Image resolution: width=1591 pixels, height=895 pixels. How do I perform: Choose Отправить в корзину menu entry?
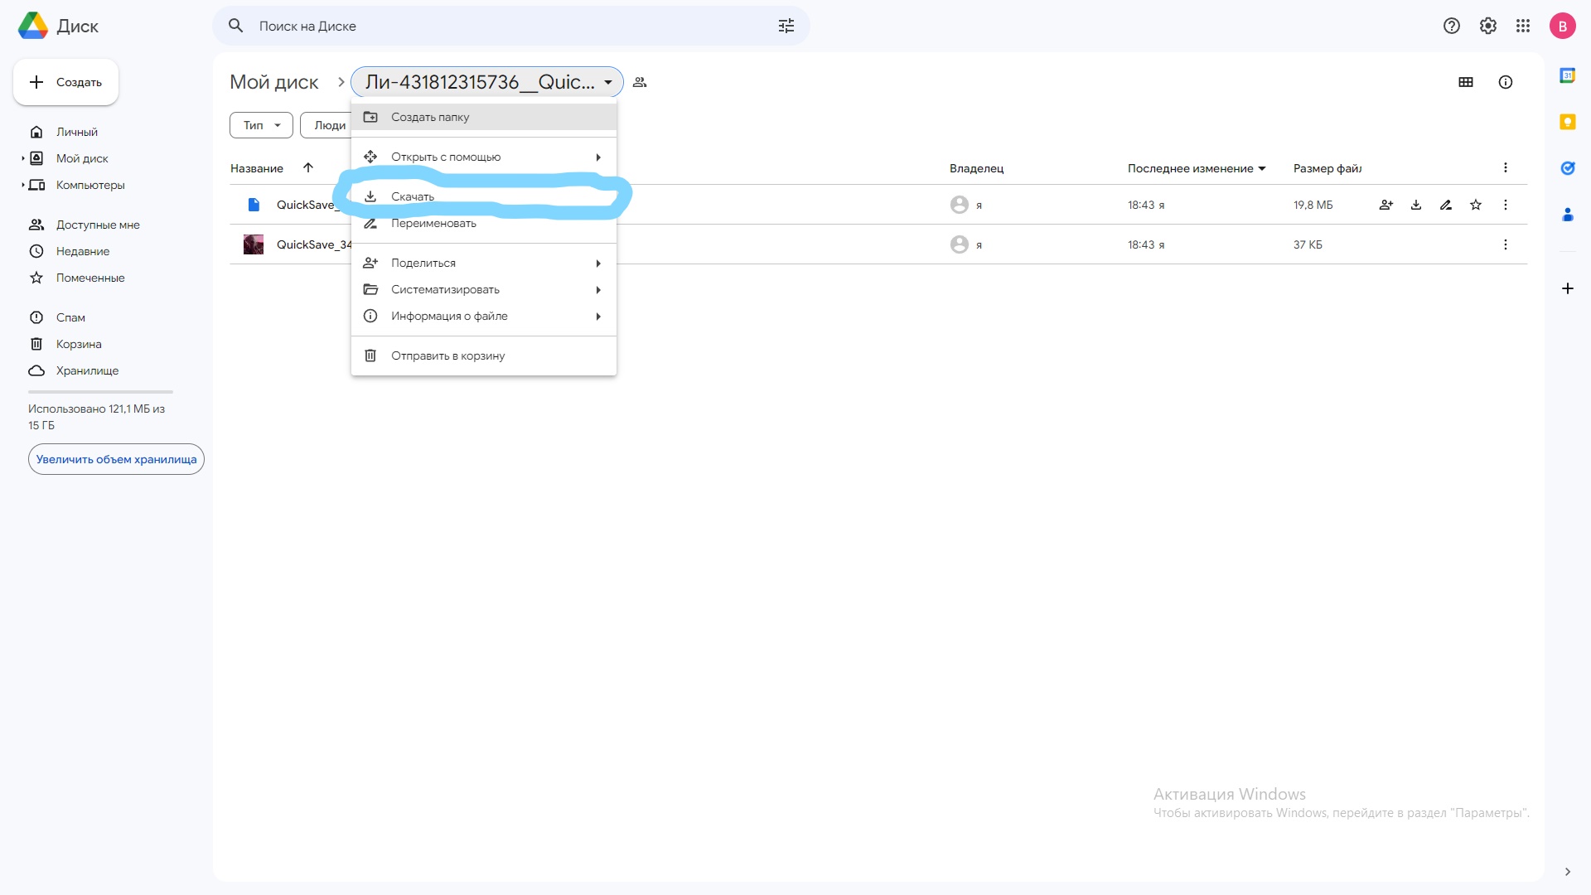[483, 356]
